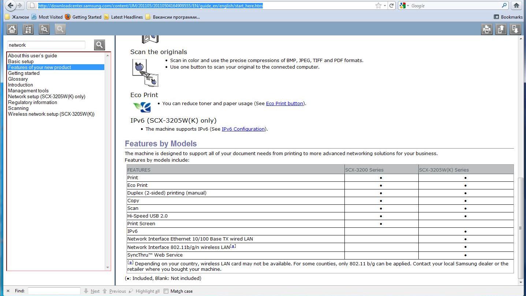The image size is (526, 296).
Task: Open the Bookmarks menu button
Action: tap(508, 17)
